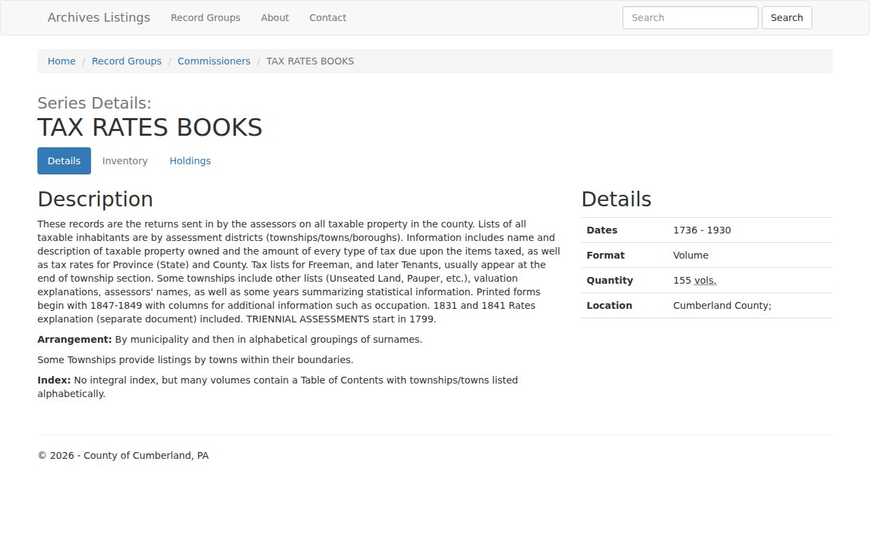Go to the About page
Viewport: 870px width, 543px height.
[275, 18]
